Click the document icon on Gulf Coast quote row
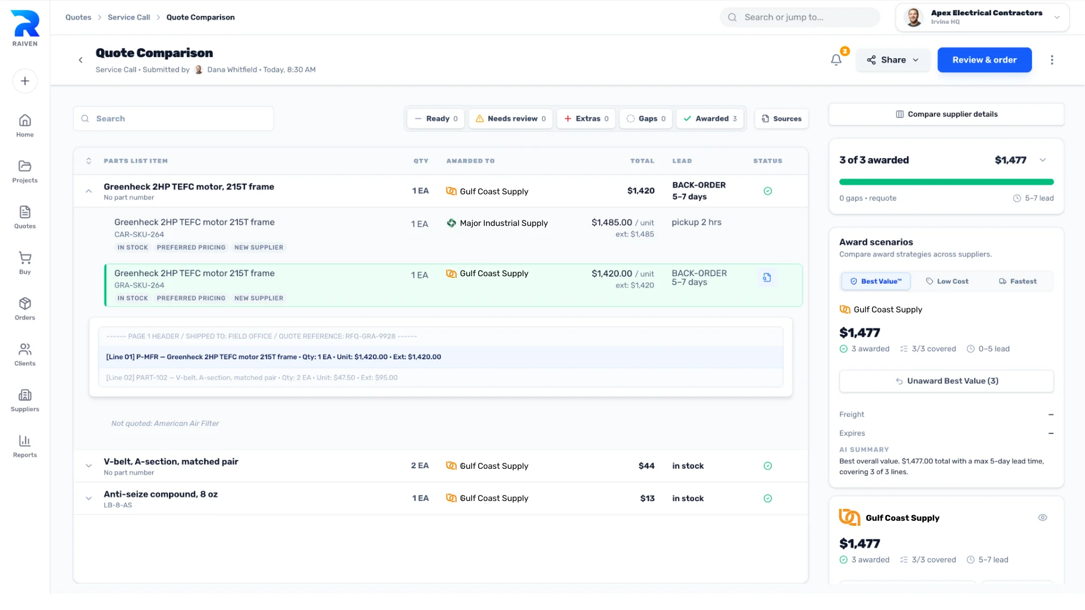The height and width of the screenshot is (610, 1085). pos(767,277)
